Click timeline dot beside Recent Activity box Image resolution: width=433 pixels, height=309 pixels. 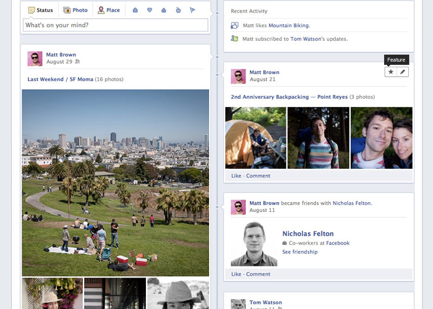click(x=217, y=13)
